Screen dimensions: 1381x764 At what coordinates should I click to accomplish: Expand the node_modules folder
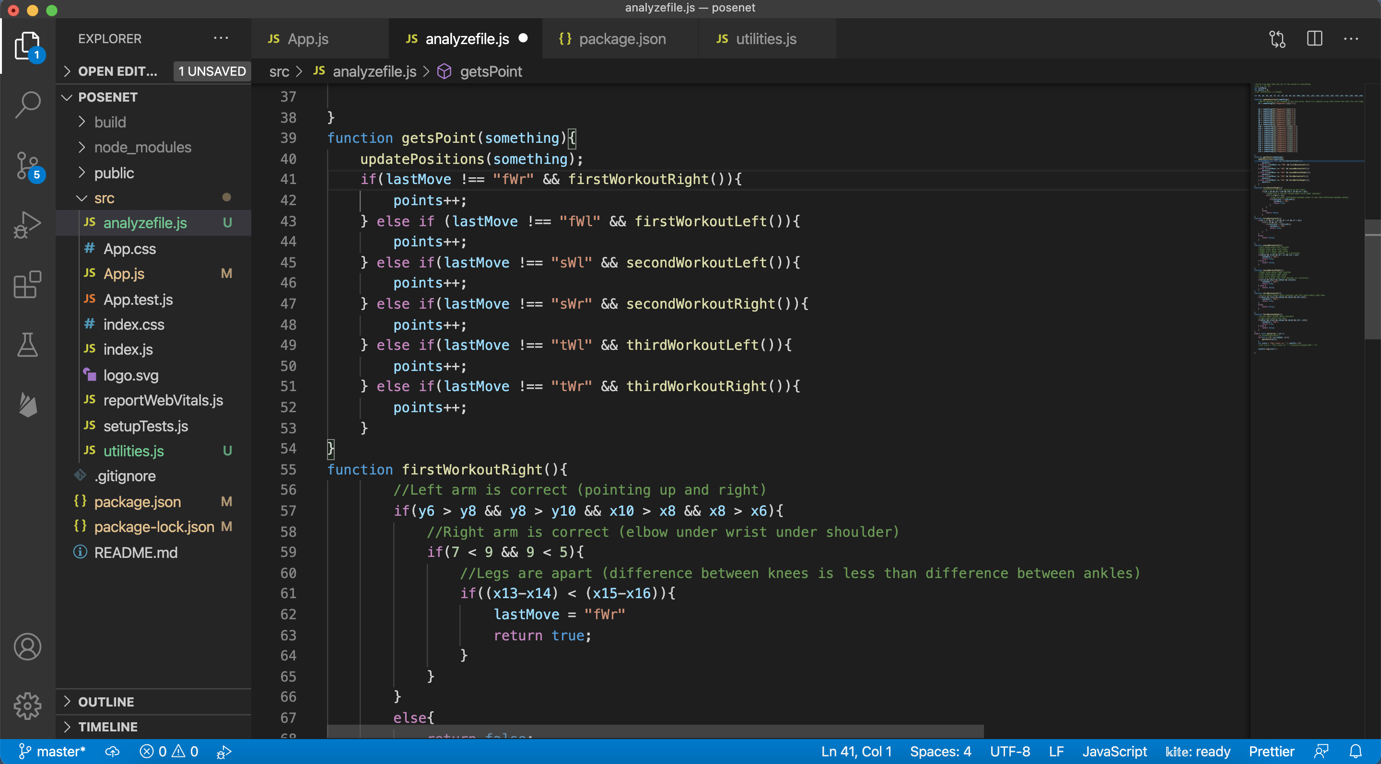[x=142, y=147]
